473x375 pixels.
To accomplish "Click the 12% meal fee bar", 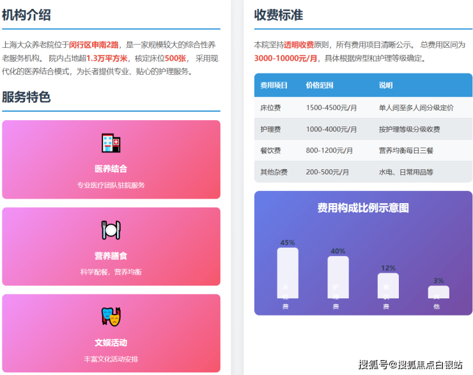I will (388, 286).
